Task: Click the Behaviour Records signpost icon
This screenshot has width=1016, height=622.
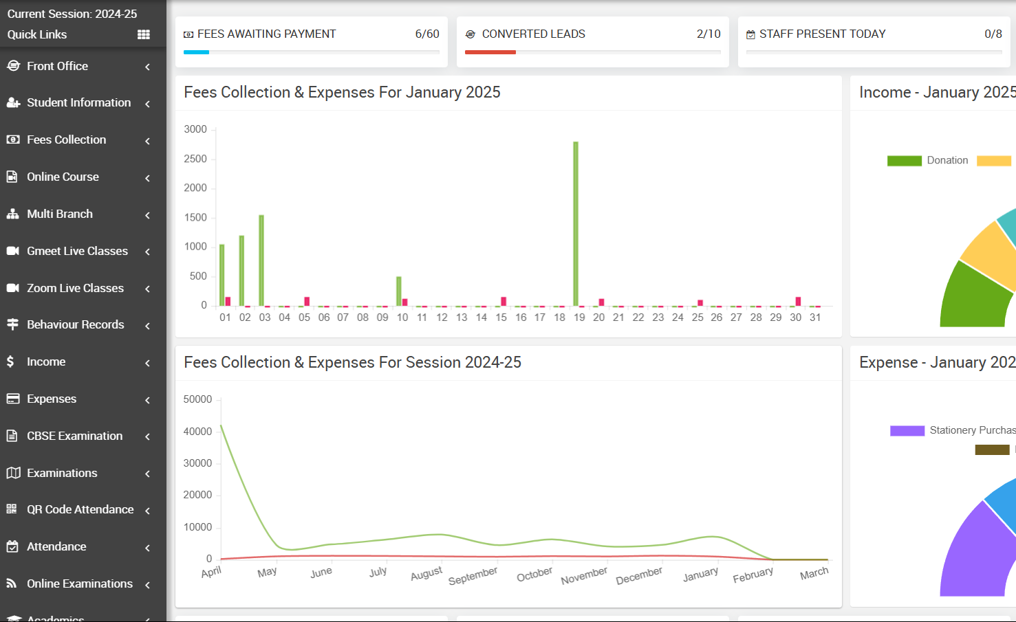Action: 12,324
